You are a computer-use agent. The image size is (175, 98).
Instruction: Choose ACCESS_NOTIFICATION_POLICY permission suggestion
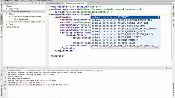pyautogui.click(x=125, y=35)
